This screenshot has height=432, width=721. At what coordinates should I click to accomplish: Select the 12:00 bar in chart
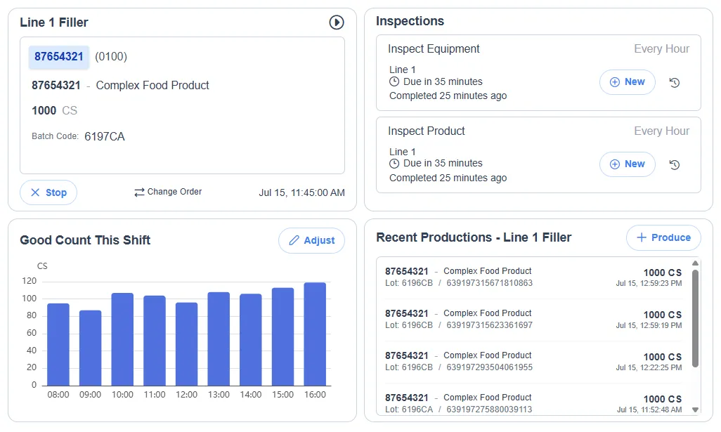pyautogui.click(x=187, y=344)
